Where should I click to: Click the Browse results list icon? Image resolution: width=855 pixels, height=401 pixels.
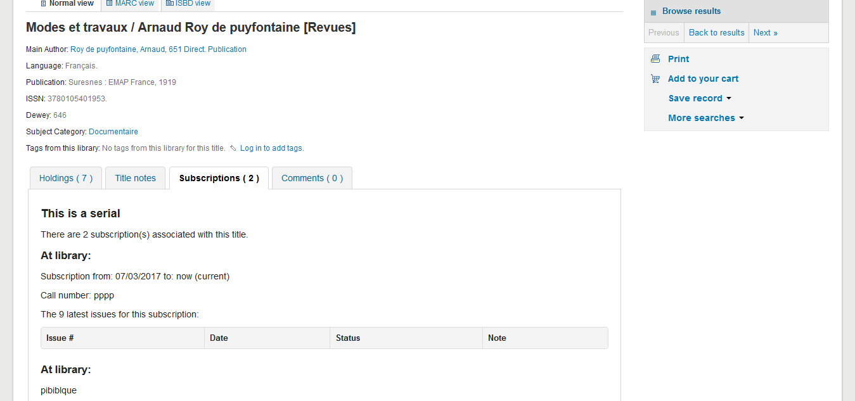click(653, 12)
